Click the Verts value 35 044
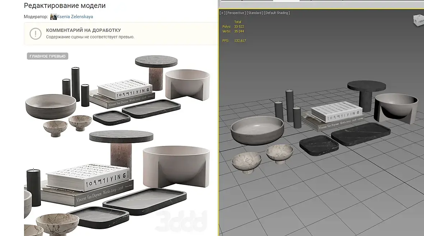 239,31
